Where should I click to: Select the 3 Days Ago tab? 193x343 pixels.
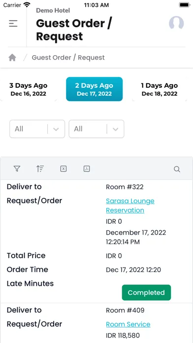tap(29, 89)
